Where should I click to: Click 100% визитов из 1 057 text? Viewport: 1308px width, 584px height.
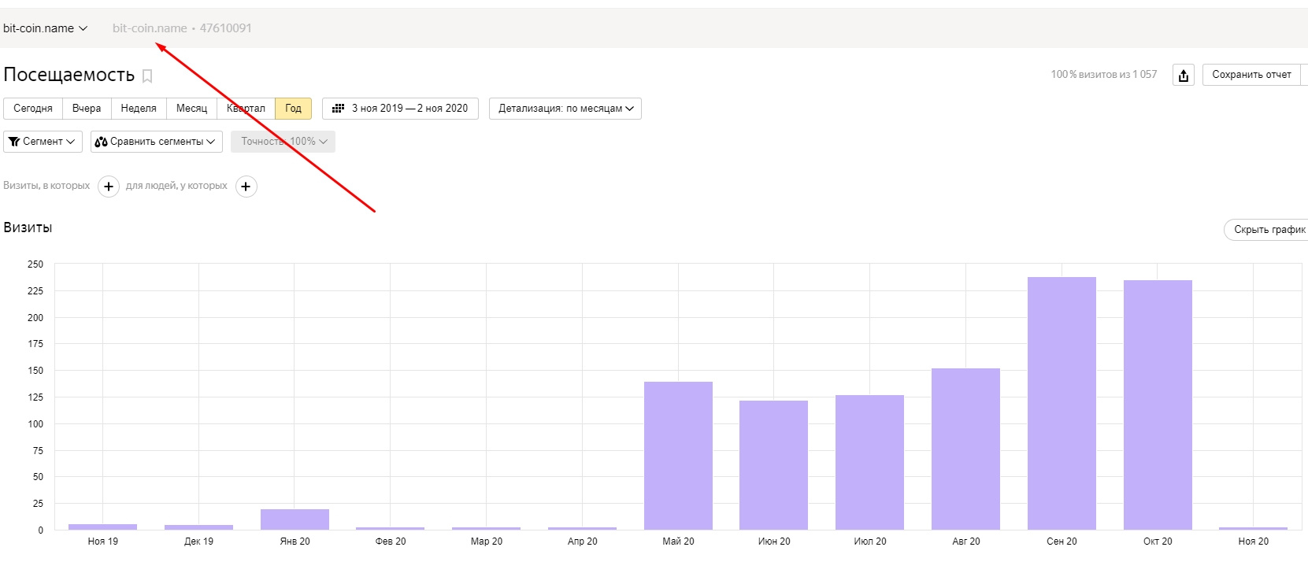pos(1104,75)
